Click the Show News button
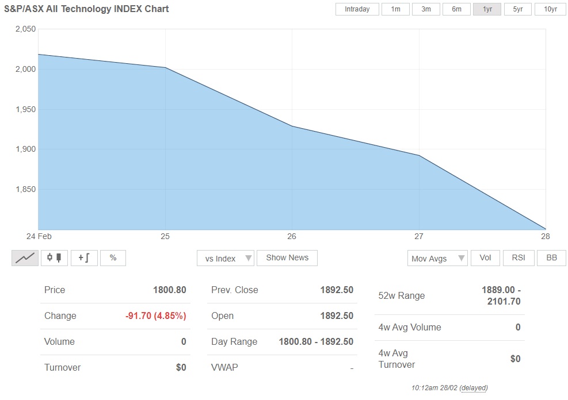568x400 pixels. (287, 258)
